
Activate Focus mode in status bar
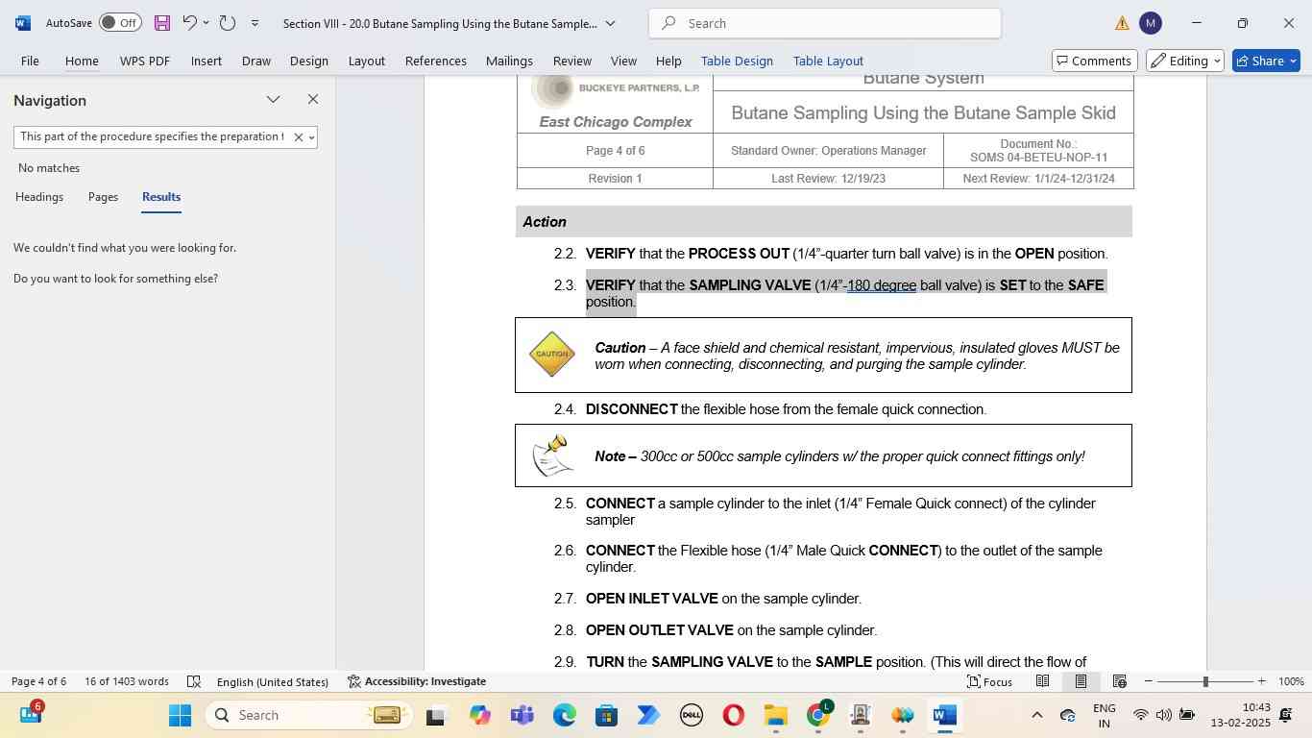tap(989, 681)
